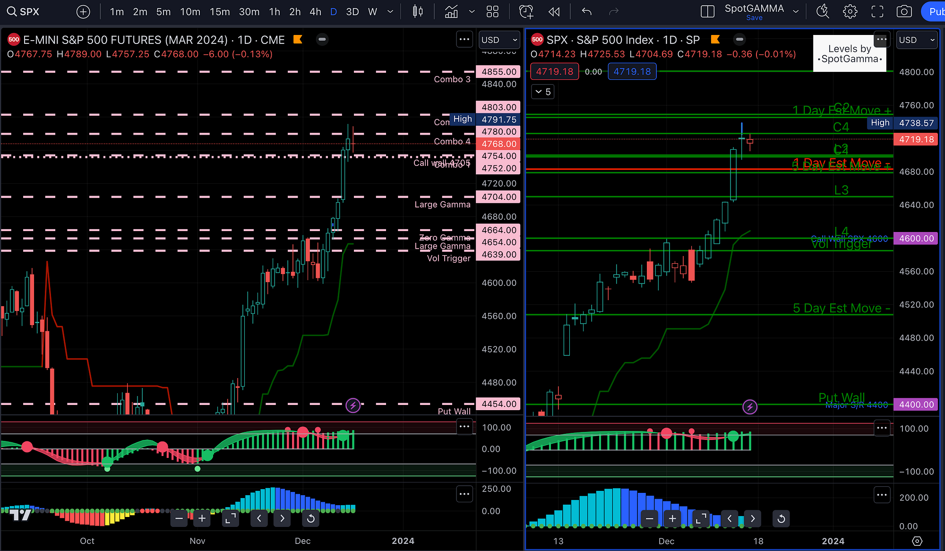Click the orange flag on SPX chart

tap(715, 39)
